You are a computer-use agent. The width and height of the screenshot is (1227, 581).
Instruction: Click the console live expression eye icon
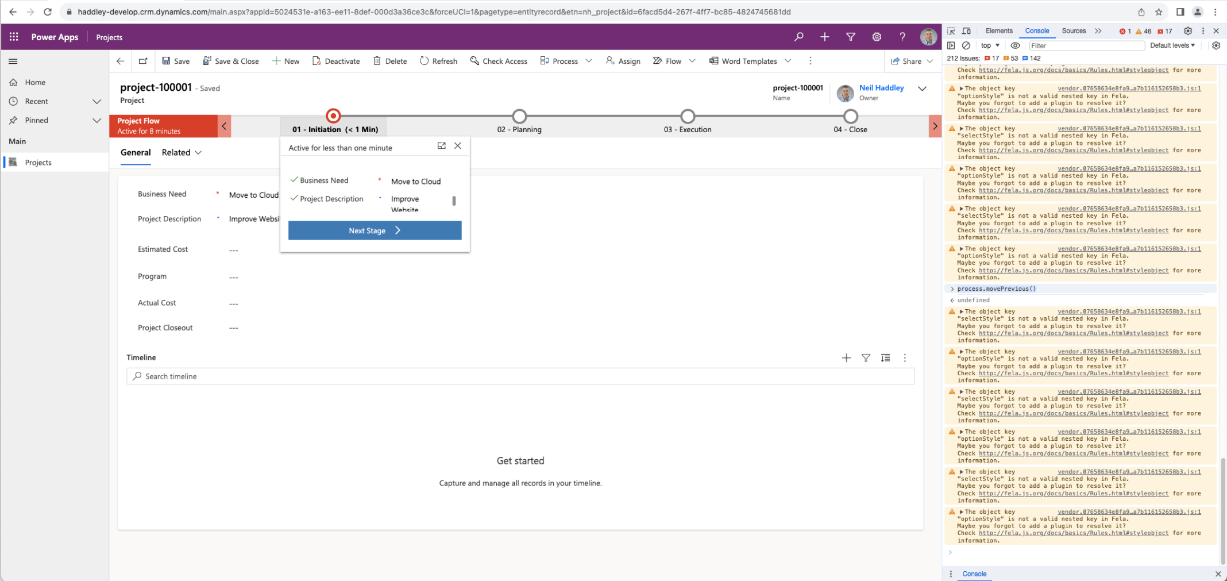[1015, 45]
